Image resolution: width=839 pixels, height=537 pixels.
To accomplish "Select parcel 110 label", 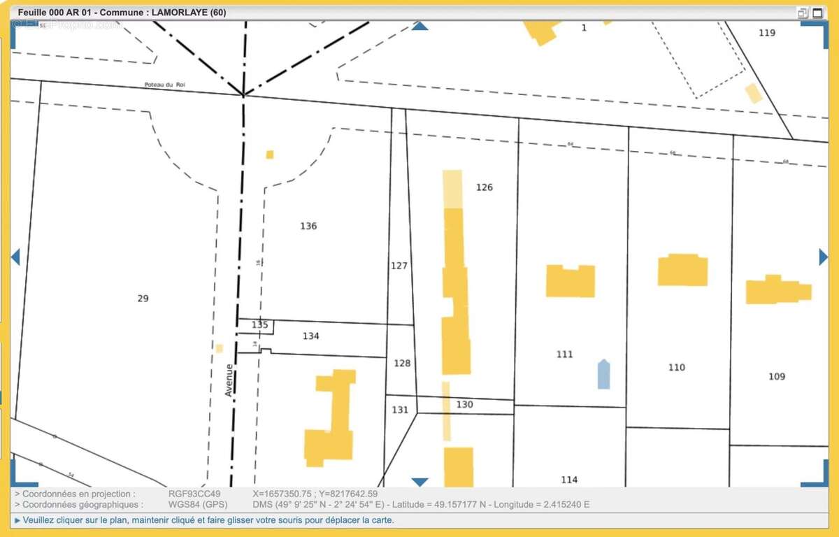I will (x=676, y=368).
